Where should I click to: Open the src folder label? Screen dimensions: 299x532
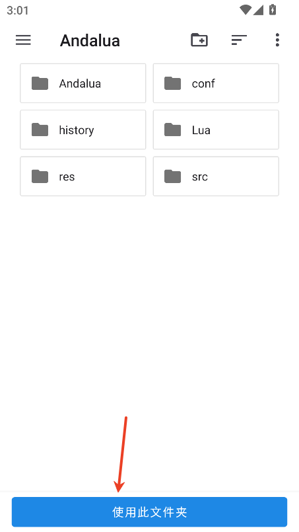click(200, 176)
